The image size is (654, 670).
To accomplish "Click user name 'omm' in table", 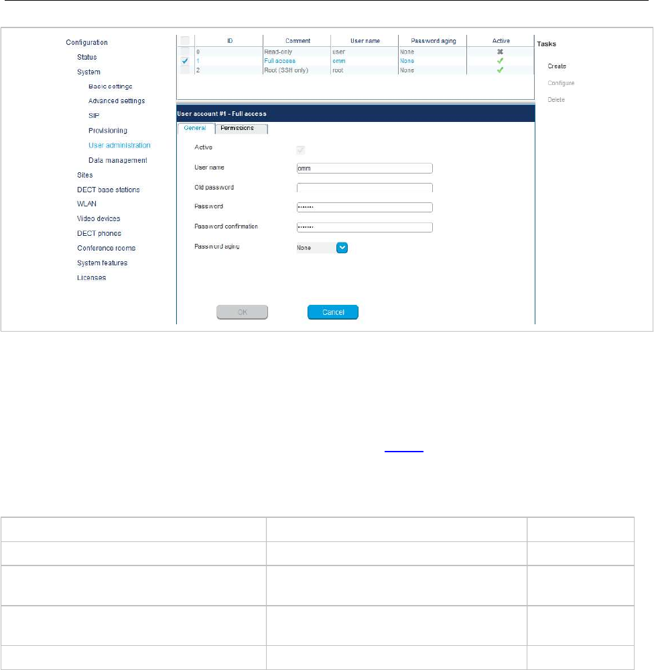I will pos(338,61).
